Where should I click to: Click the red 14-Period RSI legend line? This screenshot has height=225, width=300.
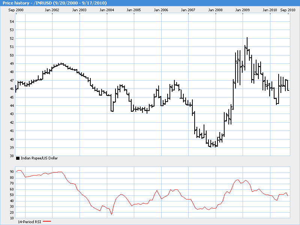[47, 222]
